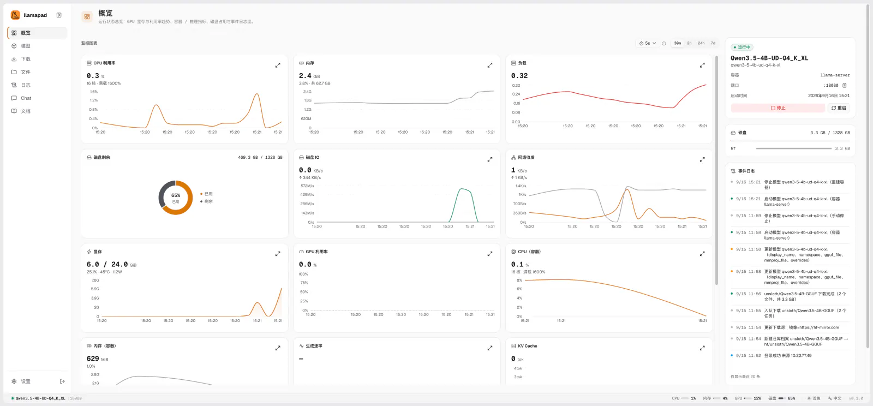Open the 5s refresh interval dropdown
873x406 pixels.
coord(648,43)
